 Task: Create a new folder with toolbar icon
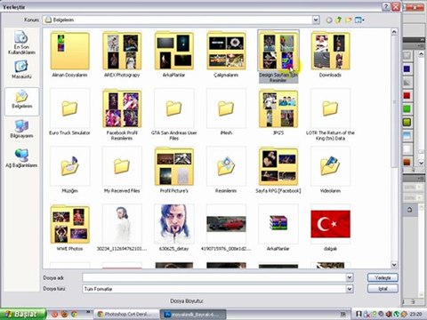pyautogui.click(x=349, y=20)
